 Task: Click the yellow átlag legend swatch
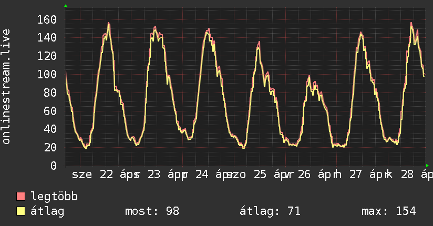(x=21, y=211)
